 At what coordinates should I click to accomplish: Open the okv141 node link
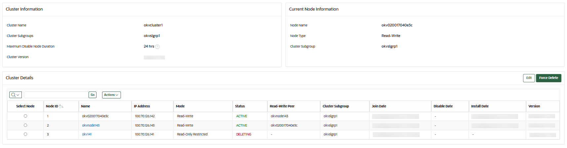tap(87, 134)
